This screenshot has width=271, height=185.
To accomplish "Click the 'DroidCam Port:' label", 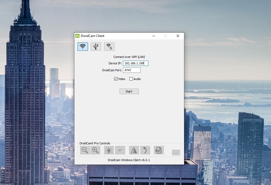I will 112,70.
